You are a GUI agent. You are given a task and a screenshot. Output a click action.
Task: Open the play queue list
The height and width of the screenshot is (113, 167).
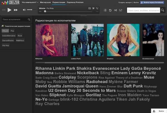(105, 10)
